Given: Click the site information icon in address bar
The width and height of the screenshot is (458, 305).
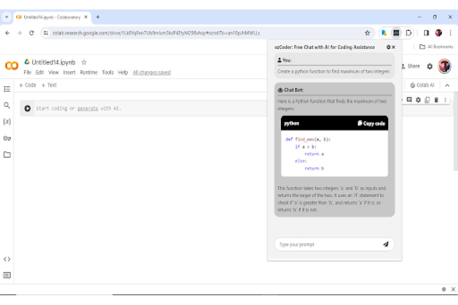Looking at the screenshot, I should tap(46, 33).
